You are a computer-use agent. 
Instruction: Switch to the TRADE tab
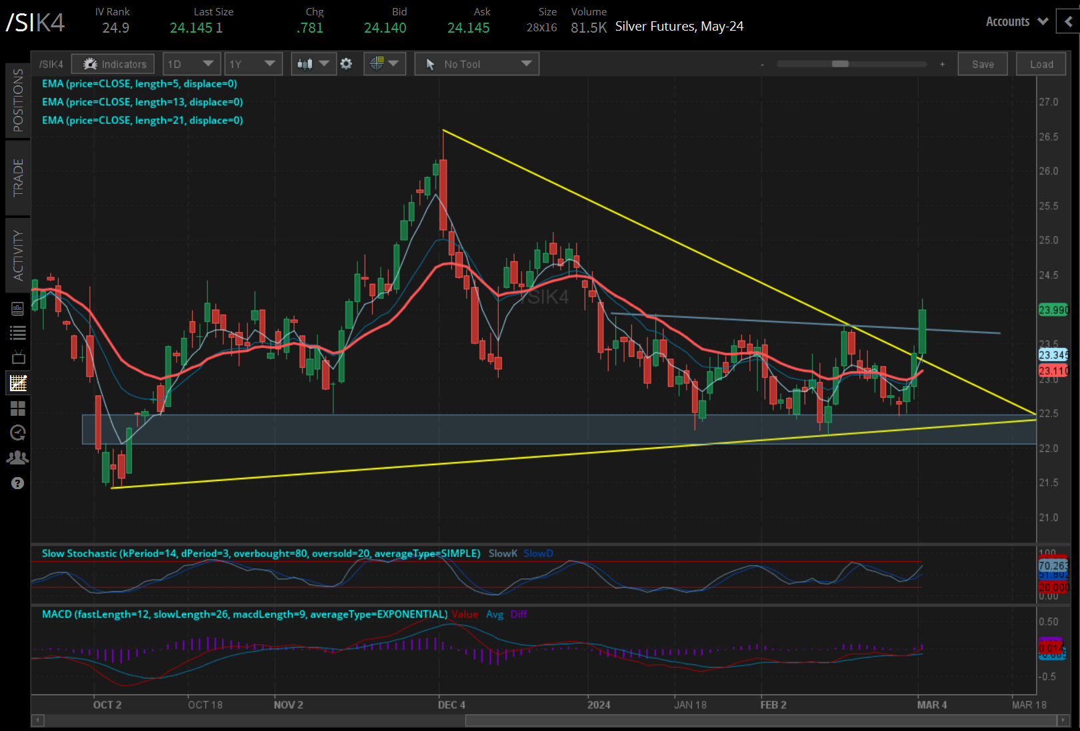[18, 178]
